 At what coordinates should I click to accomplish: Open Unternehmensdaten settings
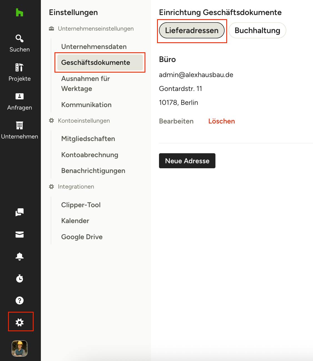point(94,47)
